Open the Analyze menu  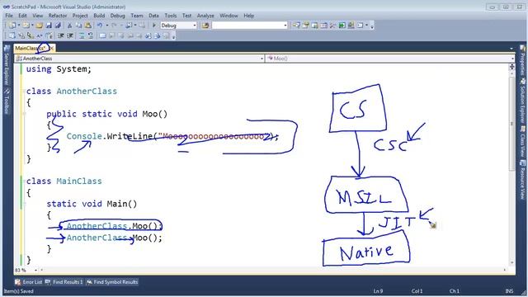pos(205,16)
